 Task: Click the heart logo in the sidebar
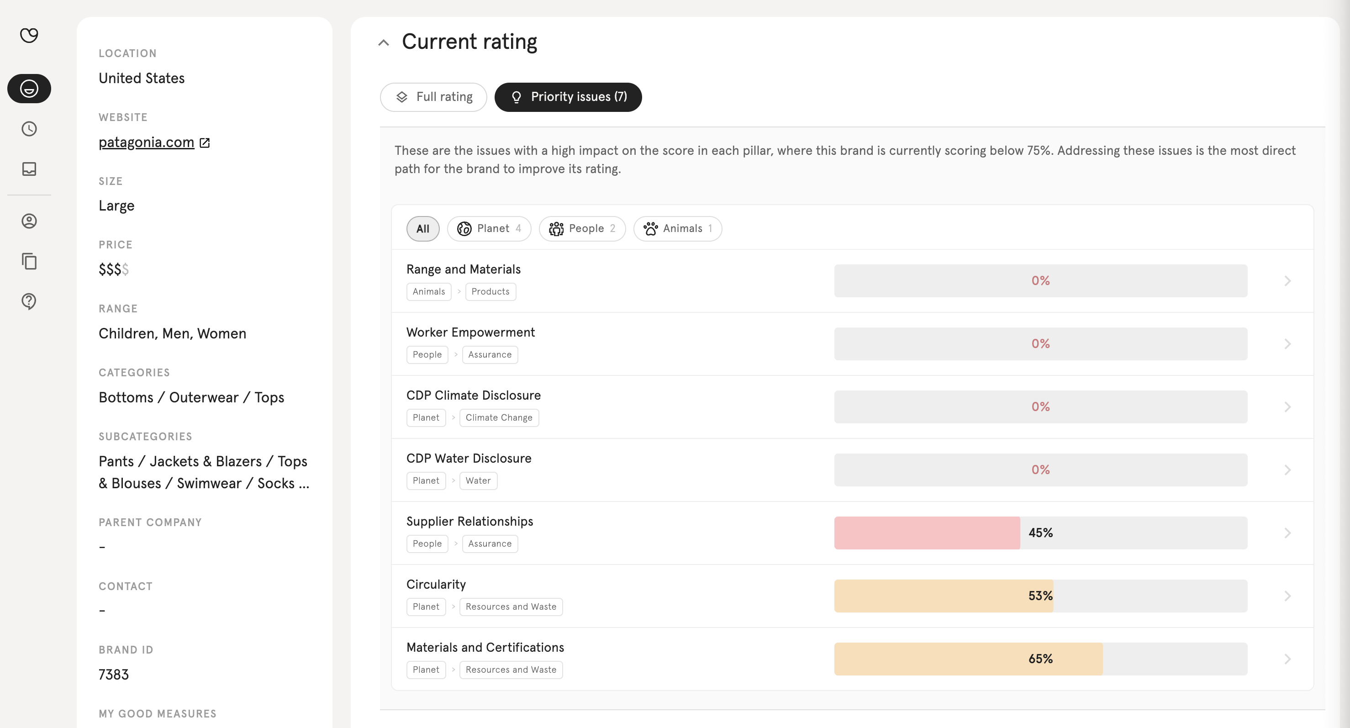pos(29,35)
